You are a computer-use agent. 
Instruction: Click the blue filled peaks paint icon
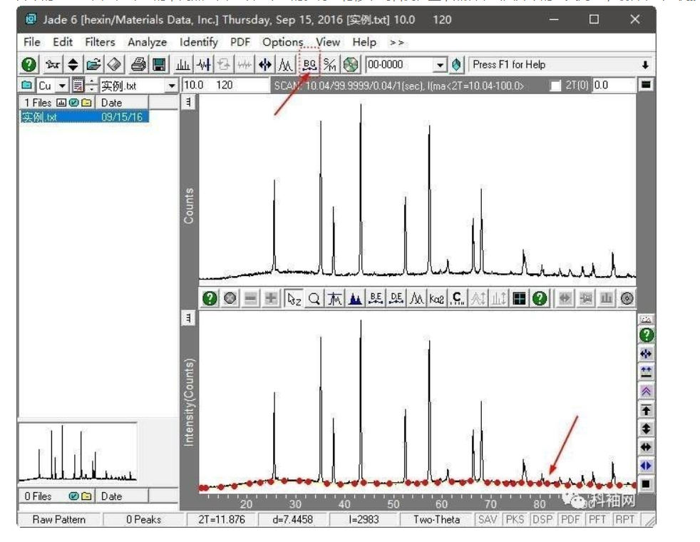point(356,298)
